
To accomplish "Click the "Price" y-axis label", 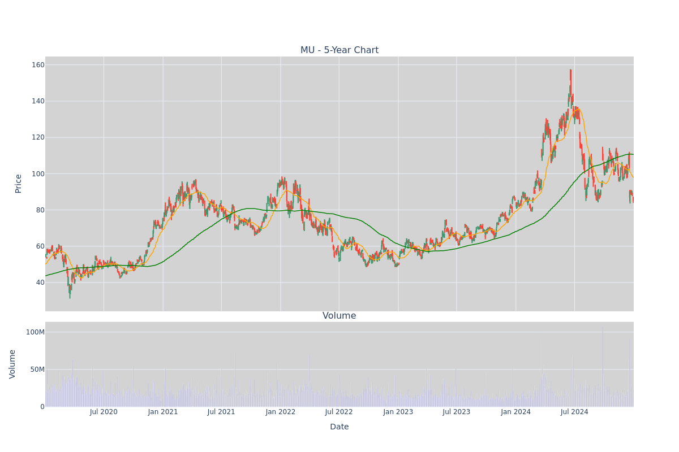I will tap(18, 184).
